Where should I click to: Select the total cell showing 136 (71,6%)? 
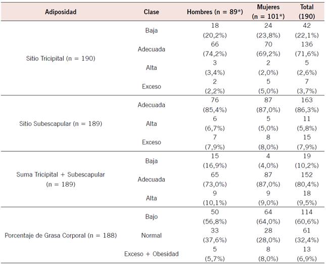point(306,49)
